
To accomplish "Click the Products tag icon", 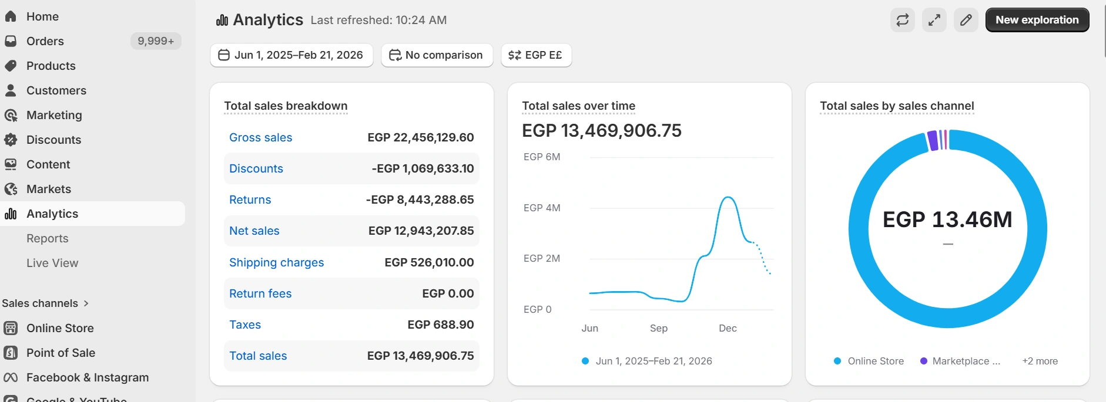I will [11, 66].
